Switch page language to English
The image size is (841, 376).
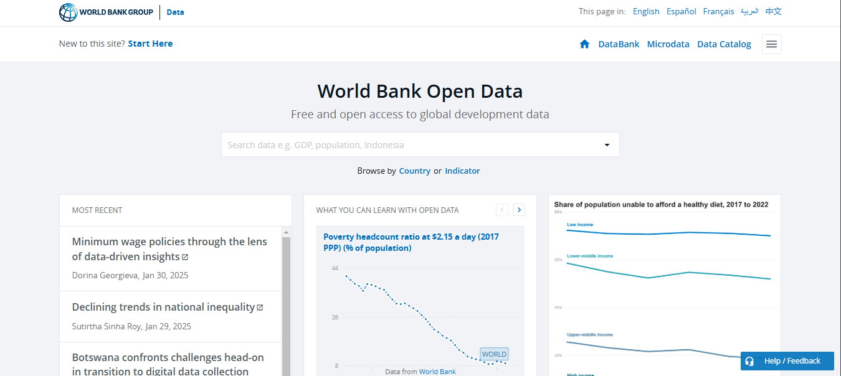click(x=646, y=12)
